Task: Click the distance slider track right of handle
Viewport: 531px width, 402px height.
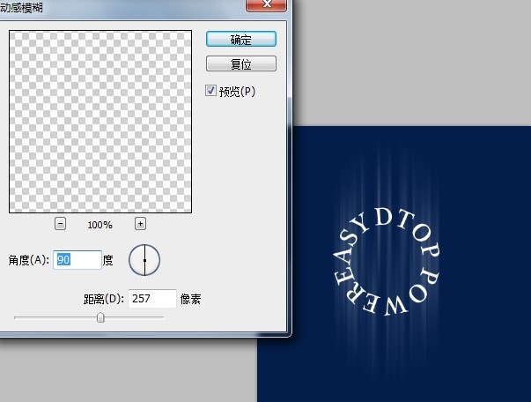Action: [x=132, y=317]
